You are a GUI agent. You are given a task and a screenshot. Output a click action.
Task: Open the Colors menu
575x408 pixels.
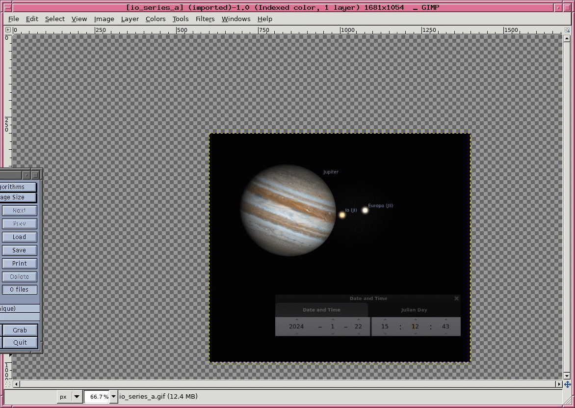click(155, 19)
